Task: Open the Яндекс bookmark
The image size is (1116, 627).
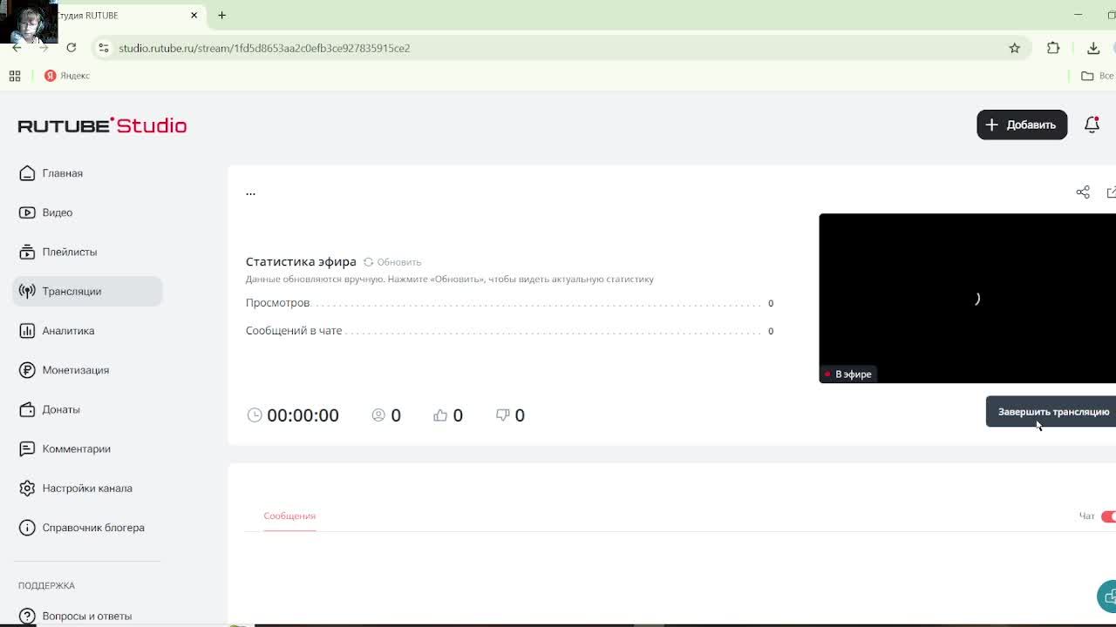Action: [x=67, y=76]
